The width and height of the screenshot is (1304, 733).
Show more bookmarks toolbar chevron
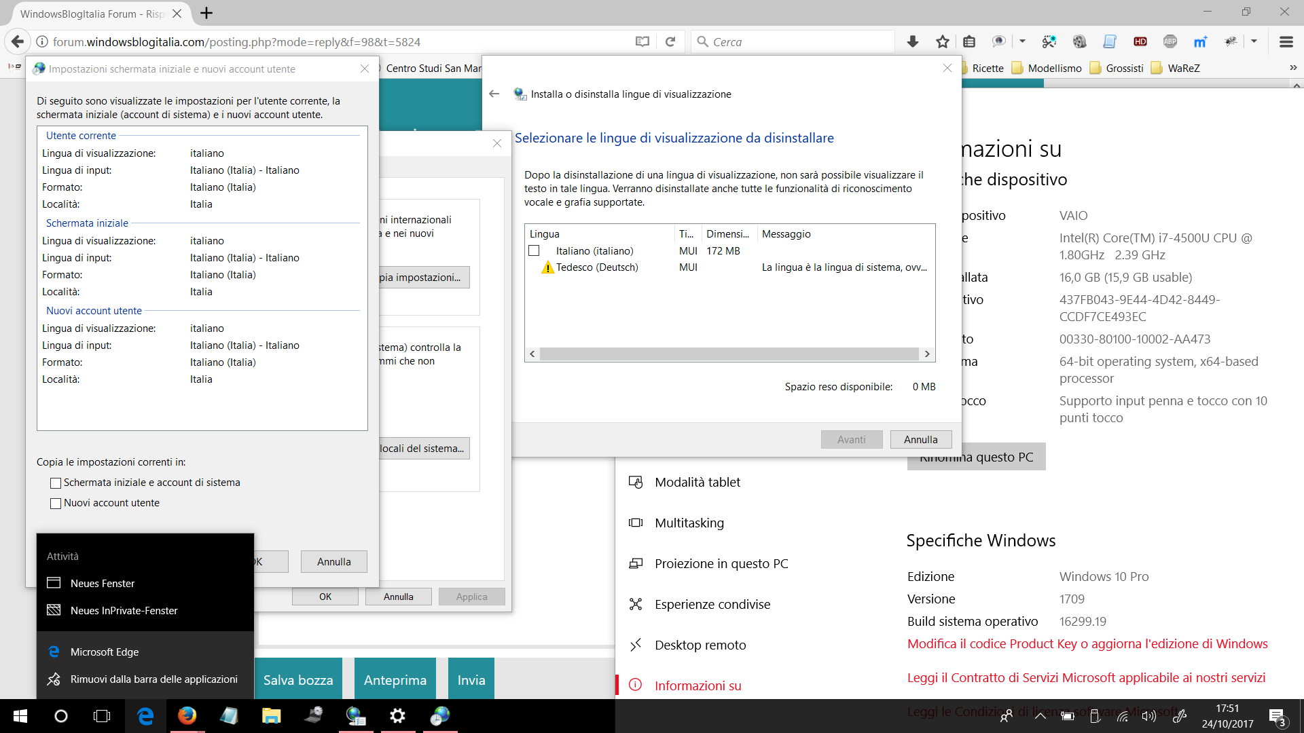(x=1292, y=68)
